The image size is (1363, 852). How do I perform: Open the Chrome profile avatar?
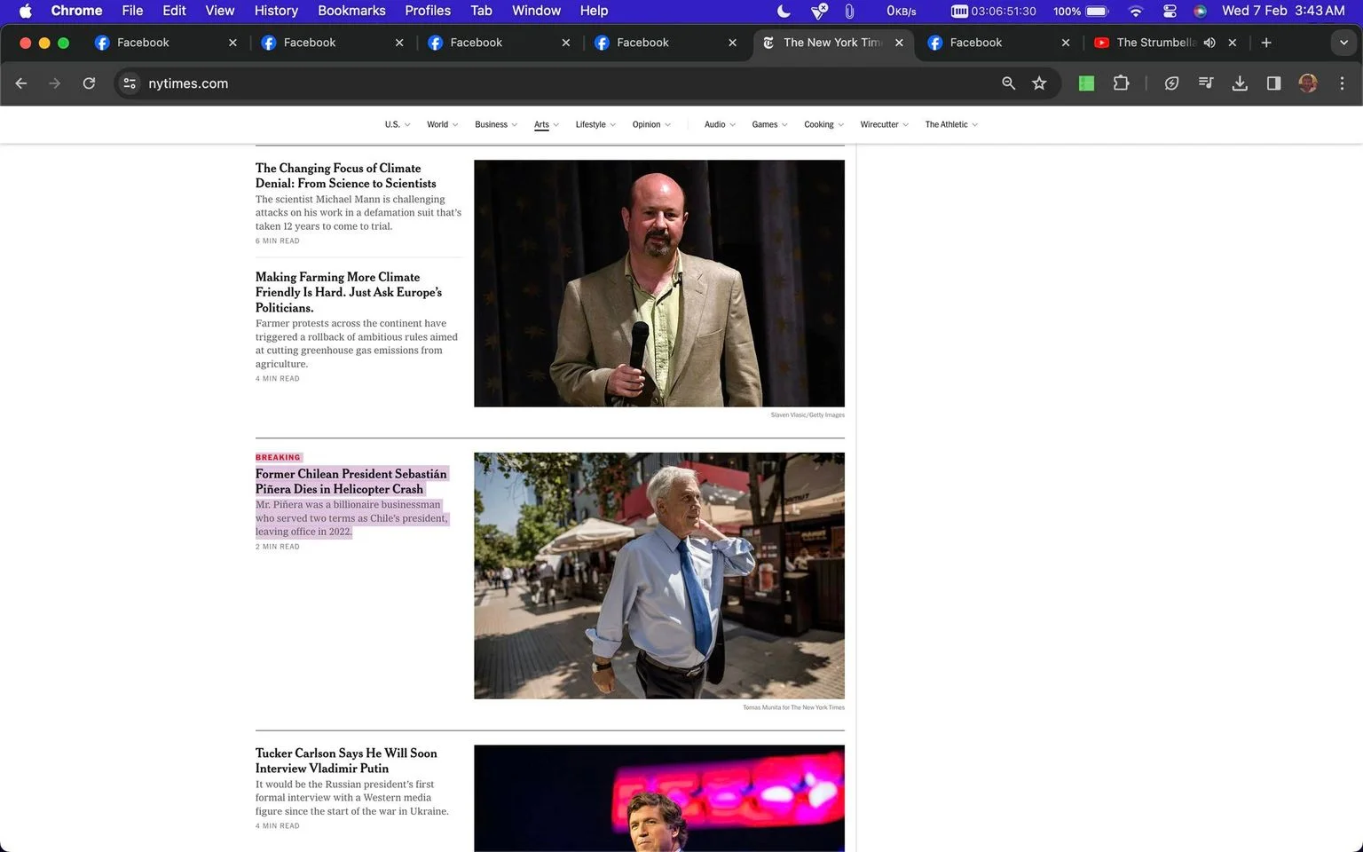[x=1308, y=83]
